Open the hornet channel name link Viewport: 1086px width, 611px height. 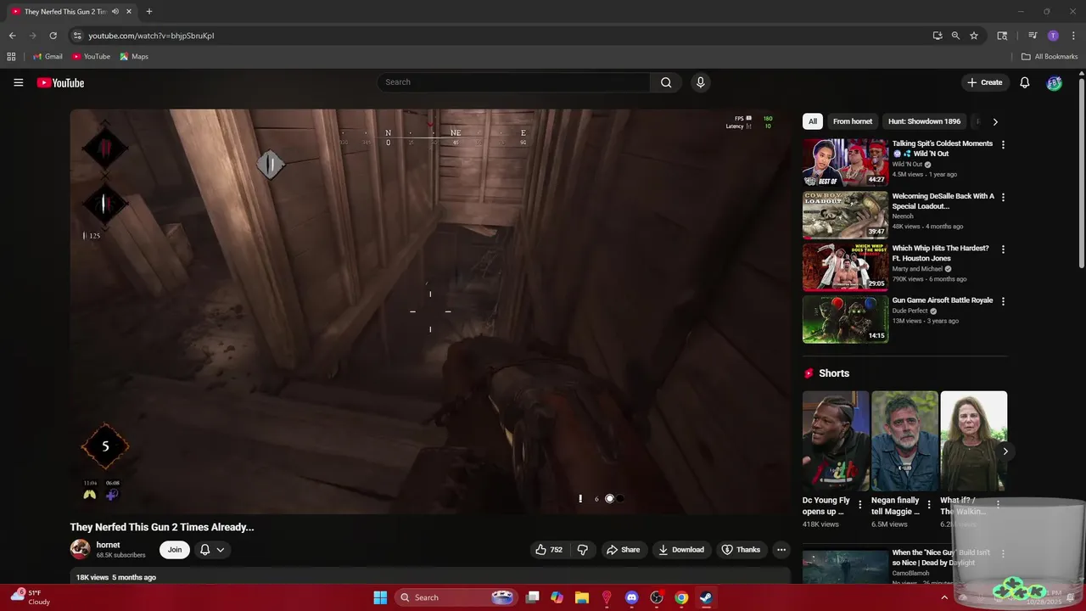[108, 545]
